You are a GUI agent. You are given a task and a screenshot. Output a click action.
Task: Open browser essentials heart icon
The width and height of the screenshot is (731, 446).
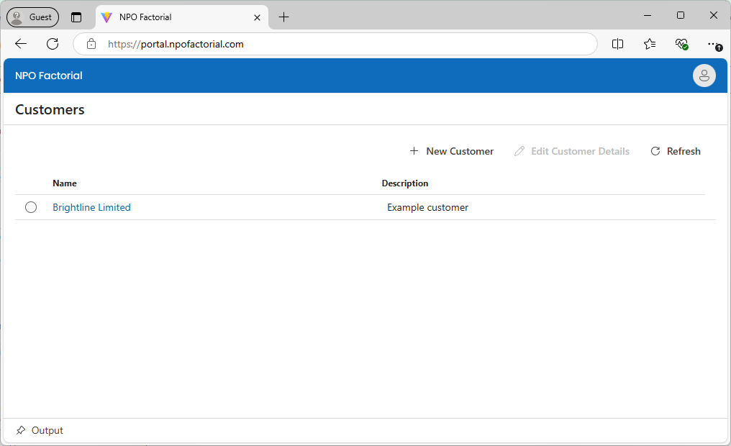point(681,44)
